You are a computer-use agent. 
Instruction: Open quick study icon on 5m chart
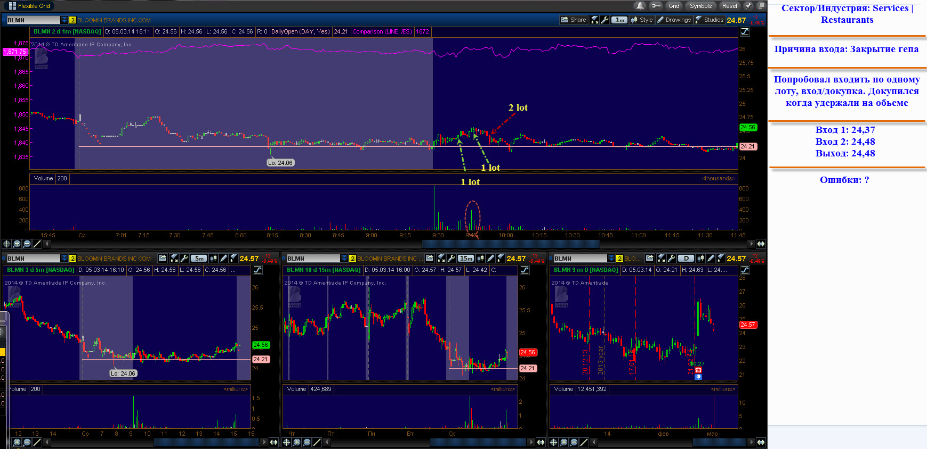pos(174,258)
